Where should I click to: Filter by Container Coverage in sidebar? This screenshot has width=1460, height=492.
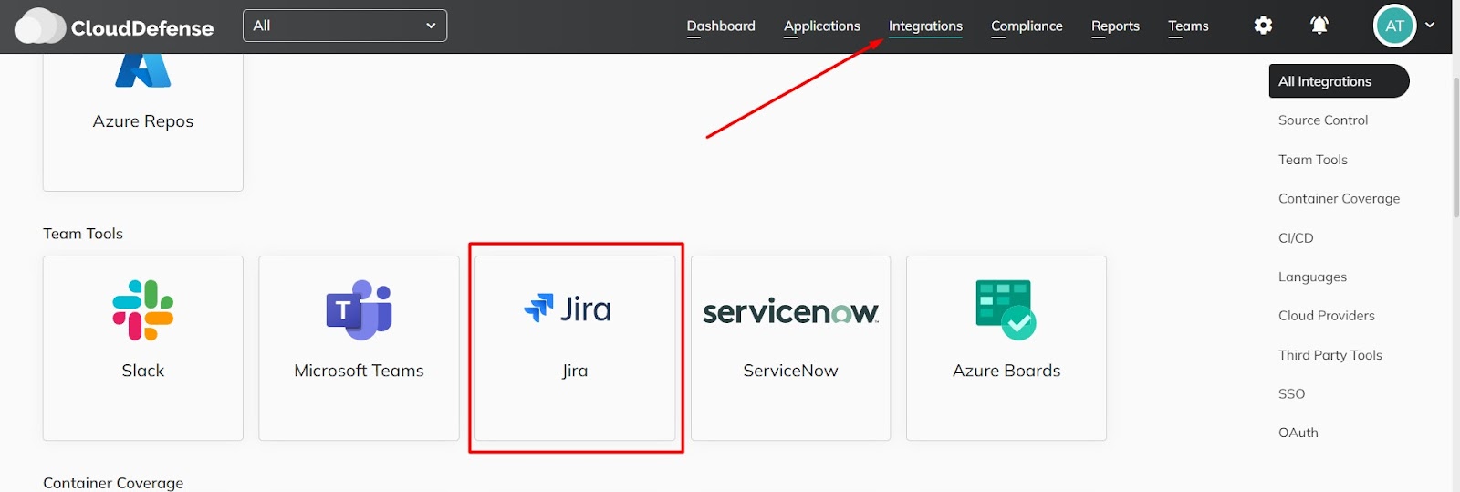tap(1339, 199)
